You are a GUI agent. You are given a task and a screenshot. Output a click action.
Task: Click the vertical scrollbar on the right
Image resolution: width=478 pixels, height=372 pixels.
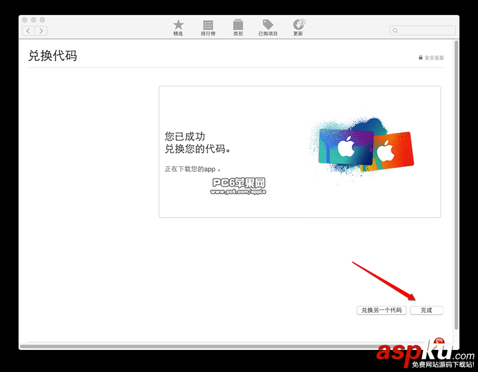pos(456,185)
